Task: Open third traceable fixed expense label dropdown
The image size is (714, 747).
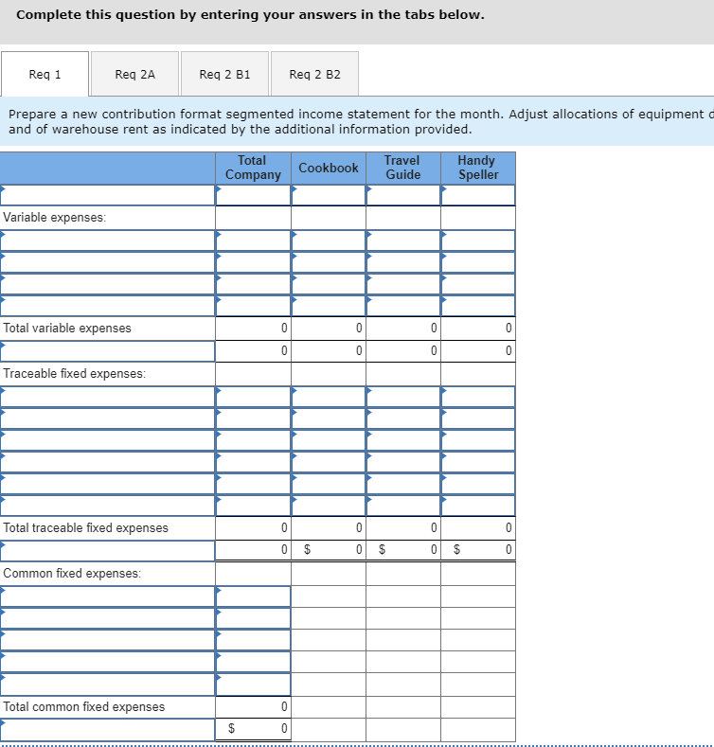Action: click(108, 440)
